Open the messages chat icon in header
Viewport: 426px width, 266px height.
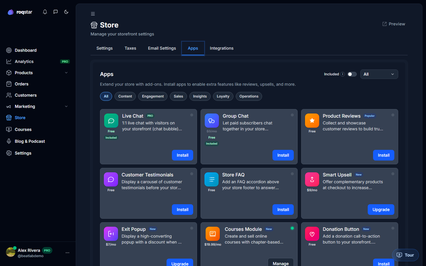(56, 12)
